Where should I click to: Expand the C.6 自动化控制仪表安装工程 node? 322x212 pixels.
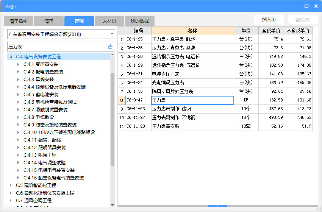[11, 193]
